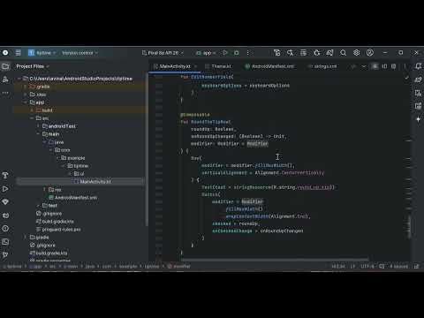Image resolution: width=424 pixels, height=318 pixels.
Task: Open Gemini sparkle assistant
Action: click(418, 119)
